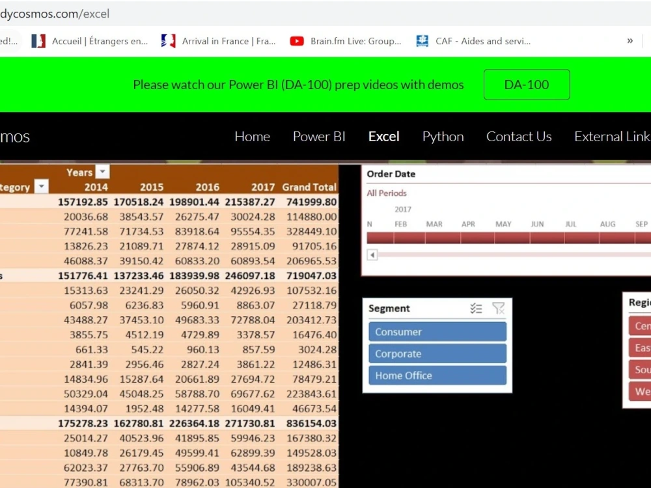Click the 2015 column header
Screen dimensions: 651x488
point(152,187)
